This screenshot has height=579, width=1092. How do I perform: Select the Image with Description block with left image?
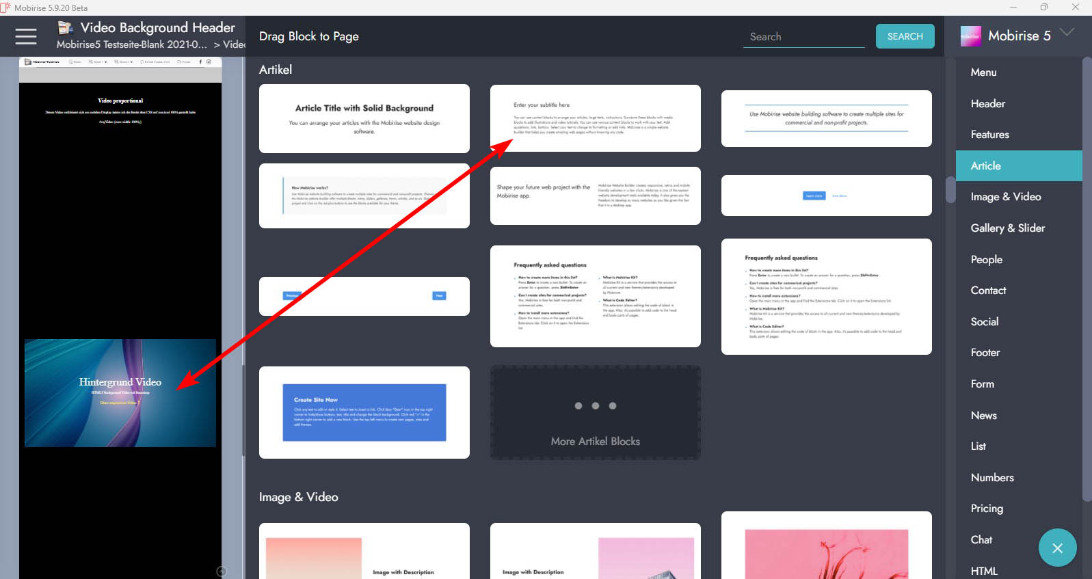pos(364,551)
